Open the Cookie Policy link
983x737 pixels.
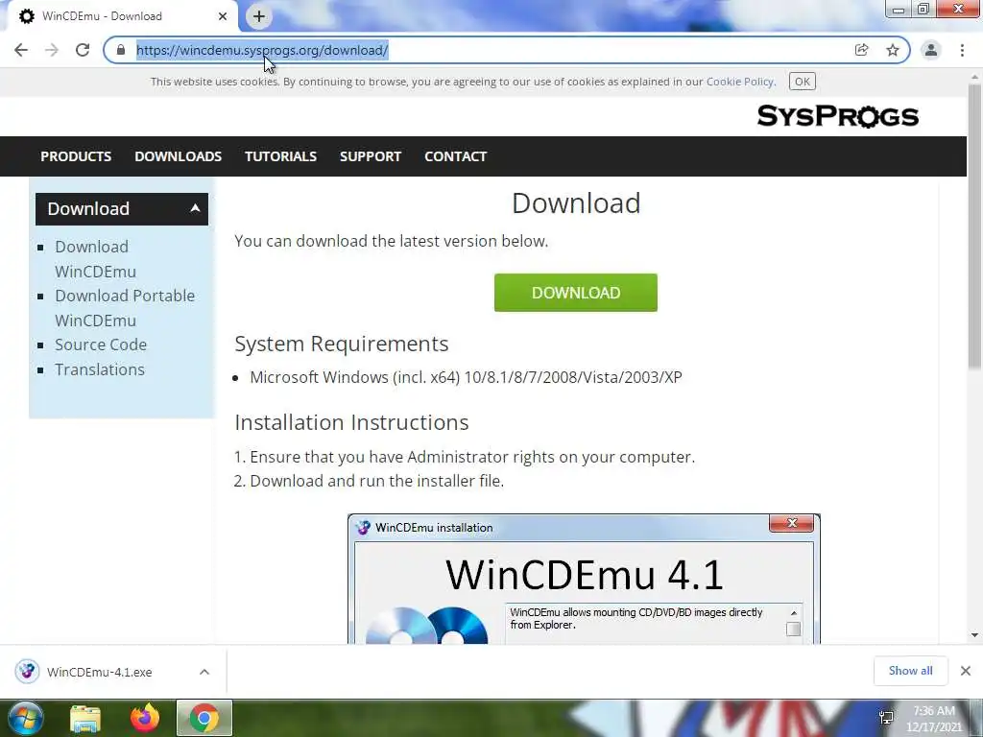click(740, 82)
